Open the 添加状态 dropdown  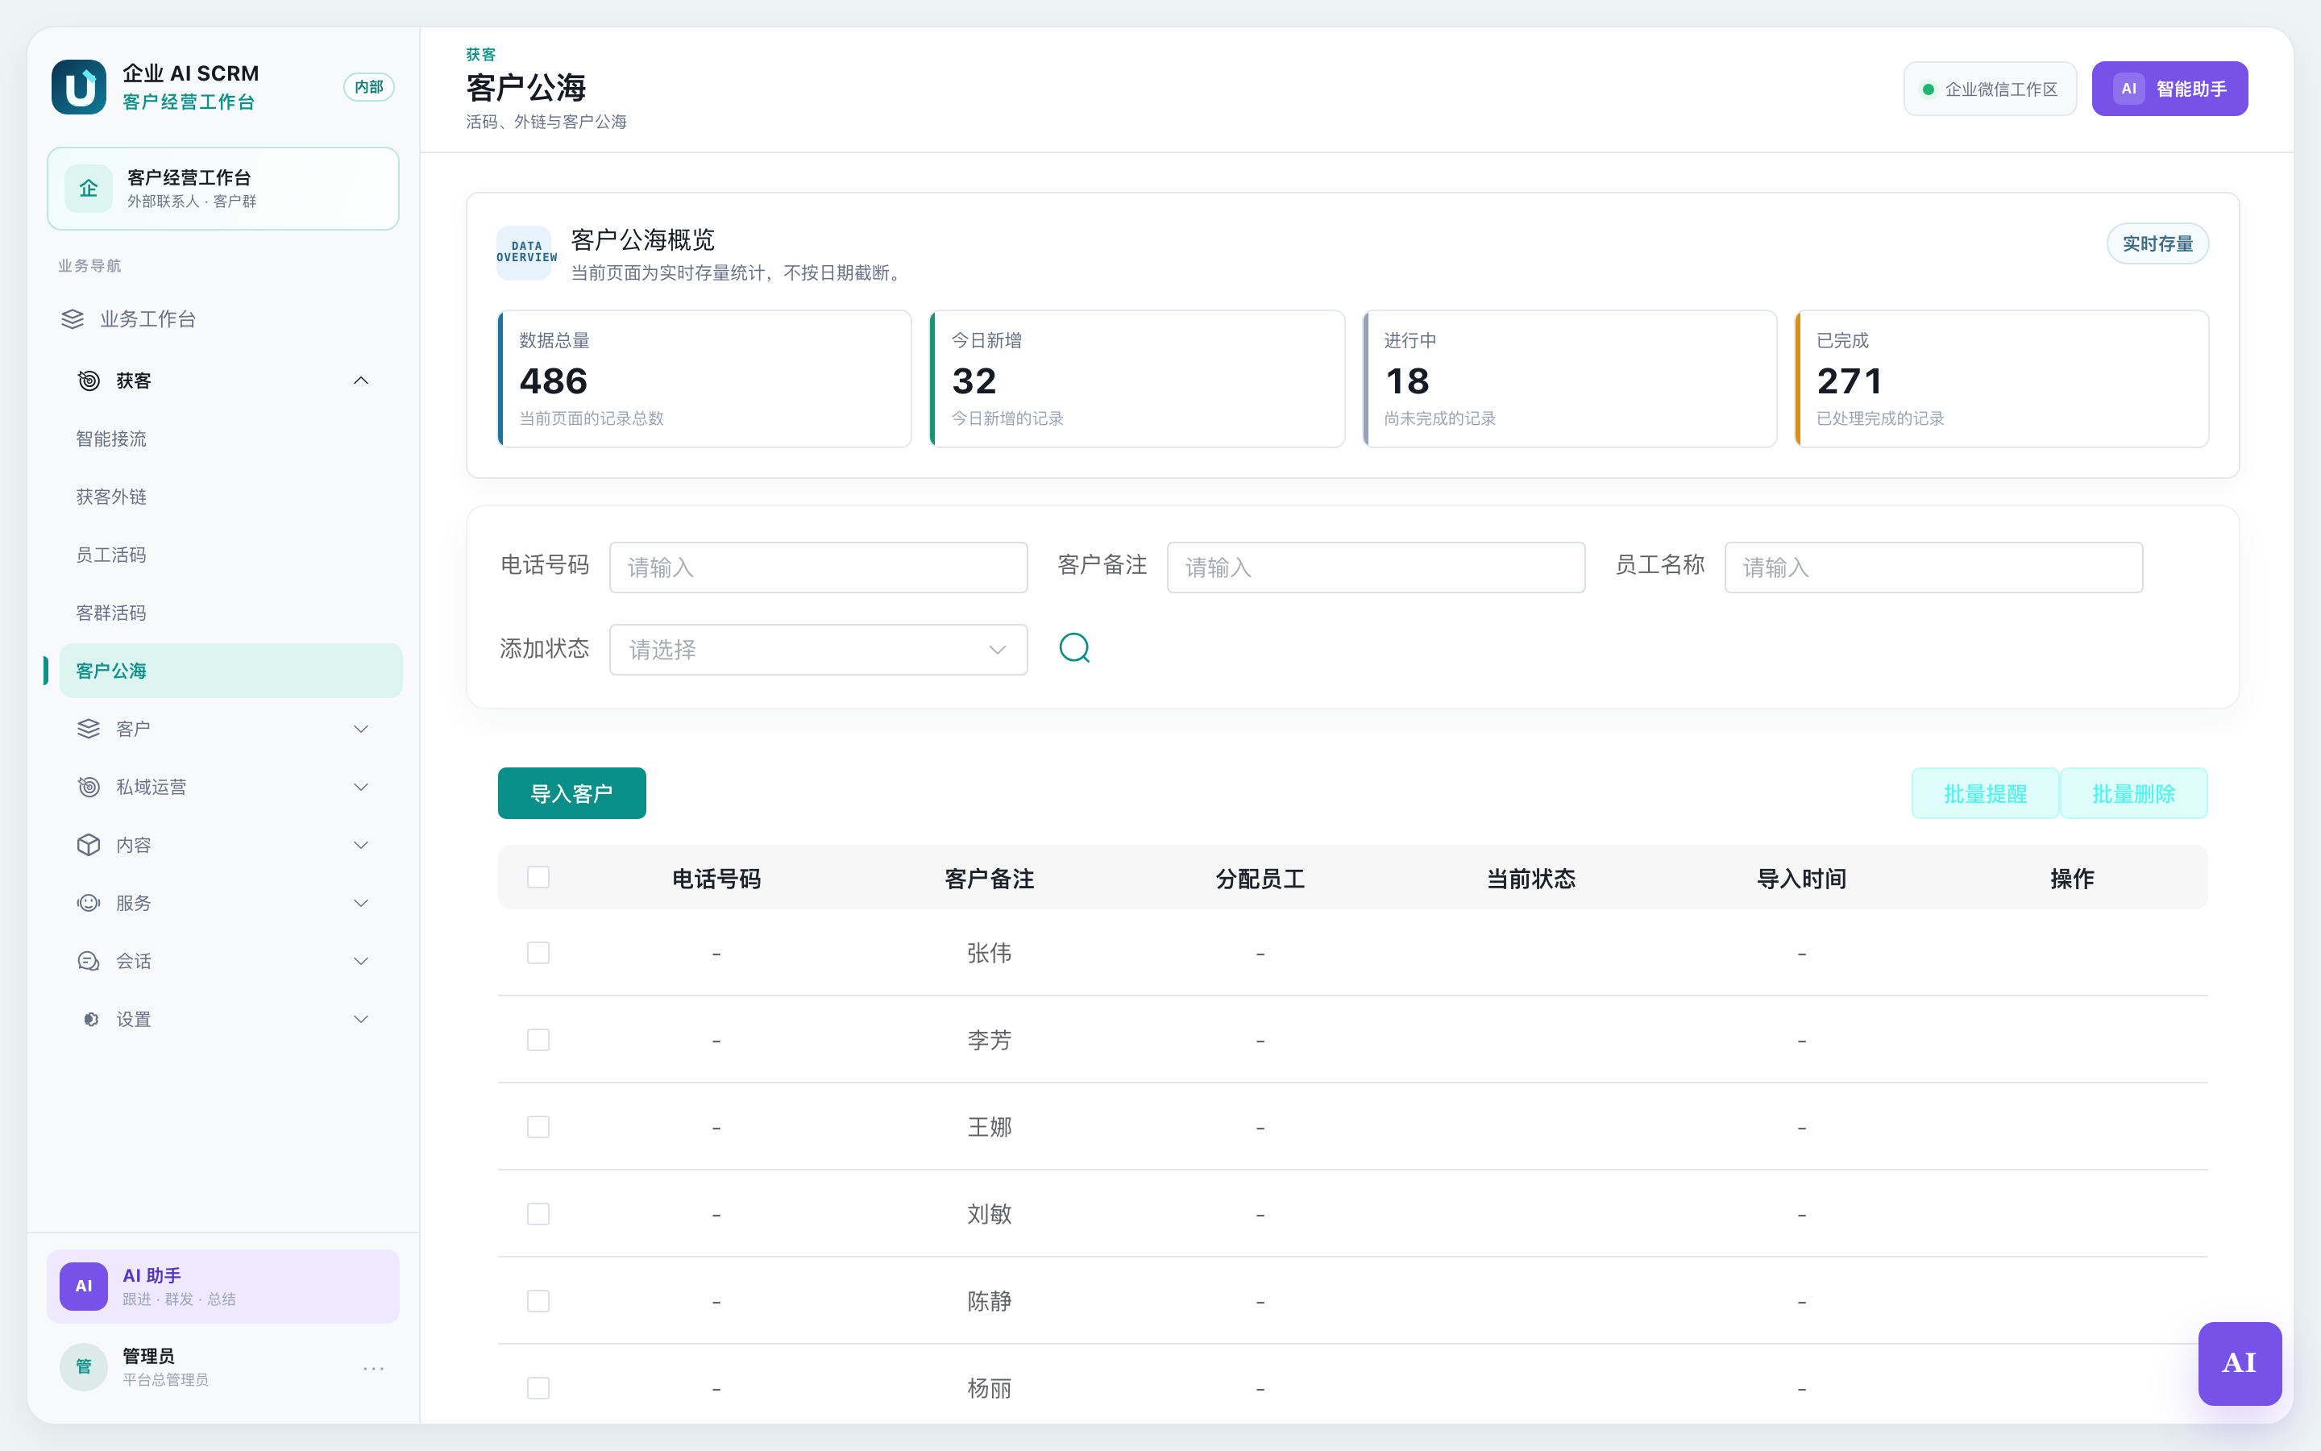818,650
